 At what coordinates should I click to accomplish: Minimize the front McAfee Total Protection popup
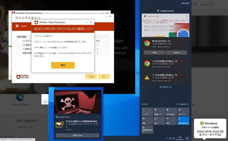[x=87, y=22]
